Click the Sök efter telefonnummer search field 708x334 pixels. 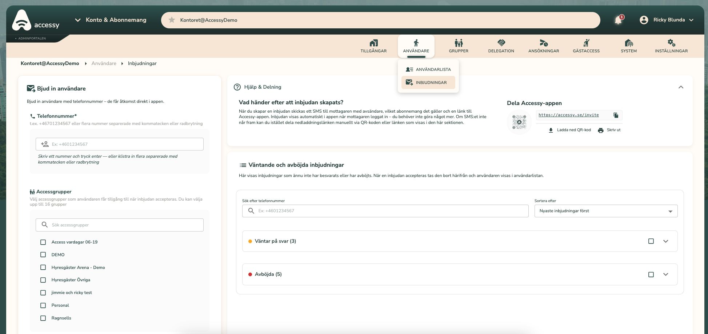pyautogui.click(x=385, y=211)
